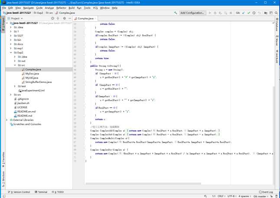
Task: Expand the exp1 folder
Action: 11,48
